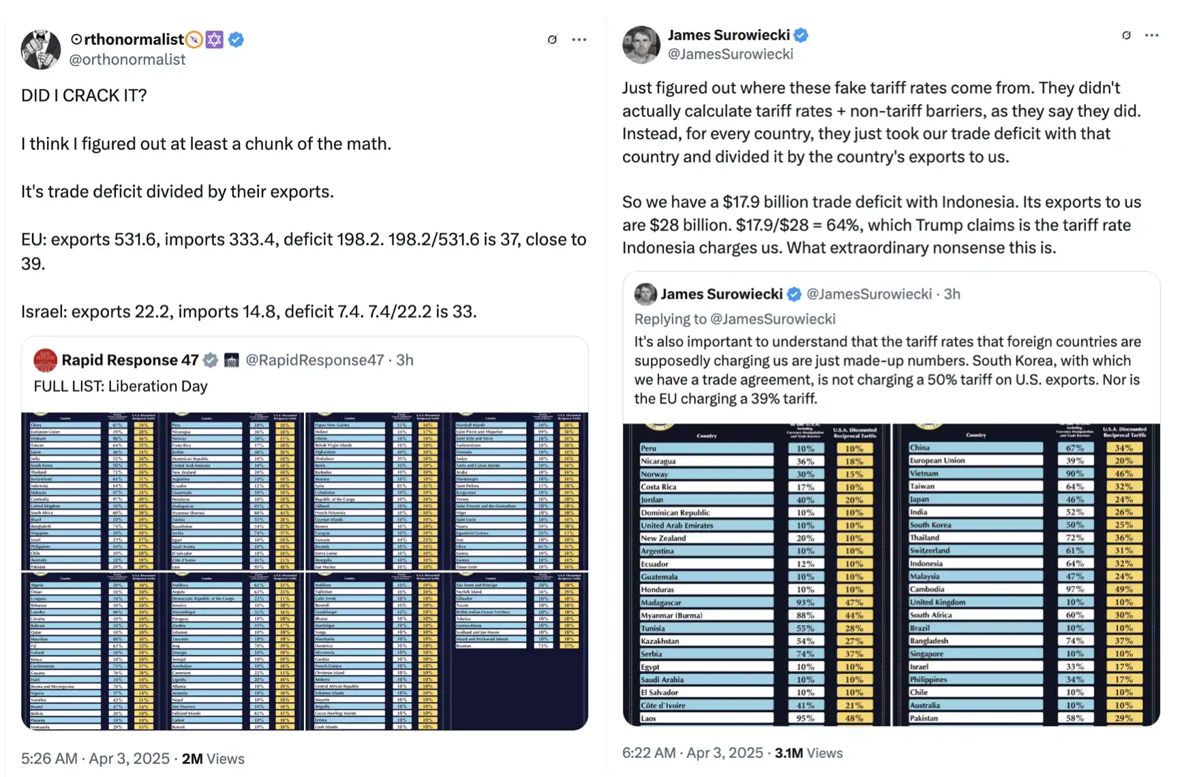Click the Grok icon on orthonormalist's tweet

[552, 40]
